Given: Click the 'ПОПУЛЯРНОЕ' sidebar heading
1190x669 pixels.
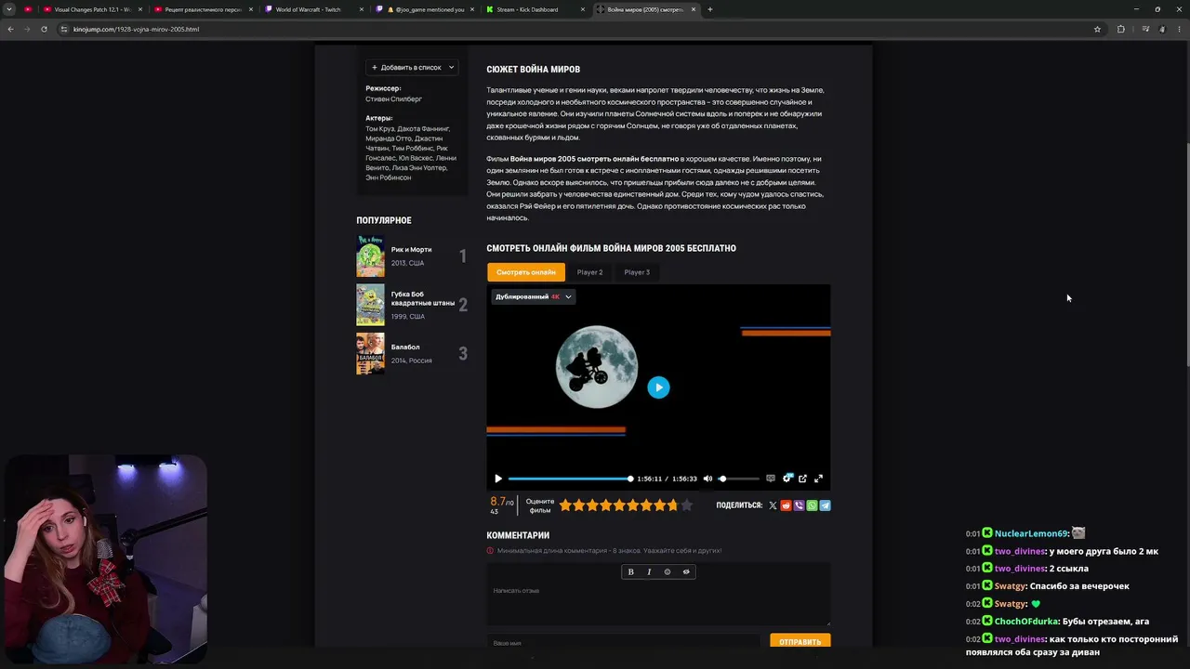Looking at the screenshot, I should pos(384,220).
